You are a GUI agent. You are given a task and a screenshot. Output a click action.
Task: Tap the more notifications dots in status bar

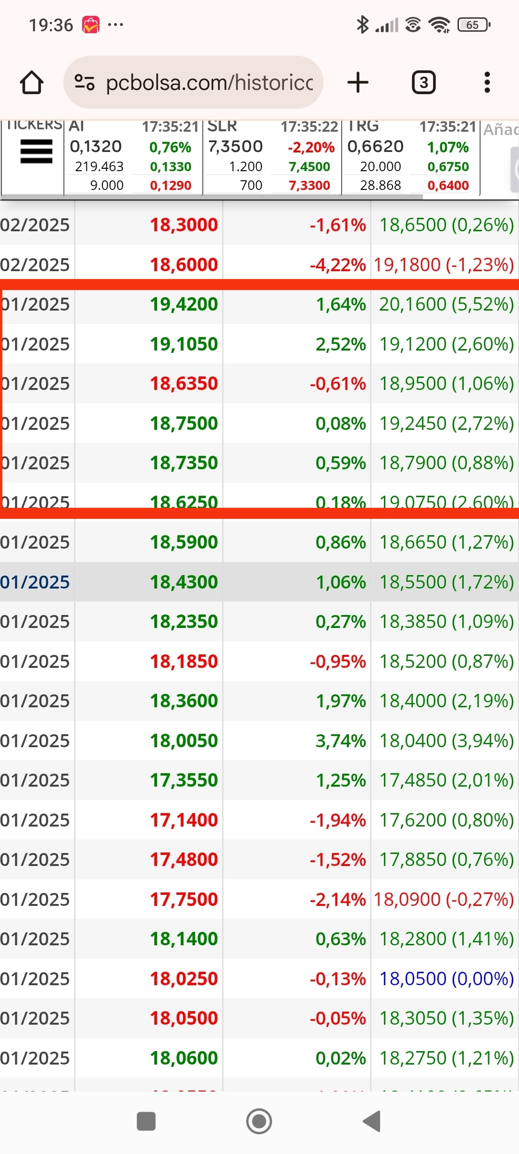click(116, 25)
